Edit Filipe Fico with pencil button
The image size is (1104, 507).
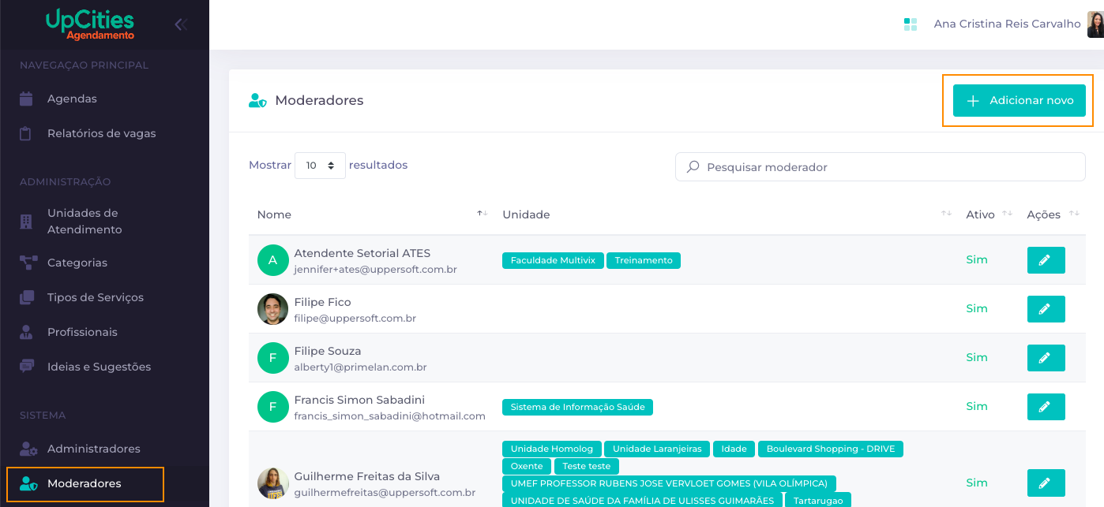pyautogui.click(x=1046, y=309)
